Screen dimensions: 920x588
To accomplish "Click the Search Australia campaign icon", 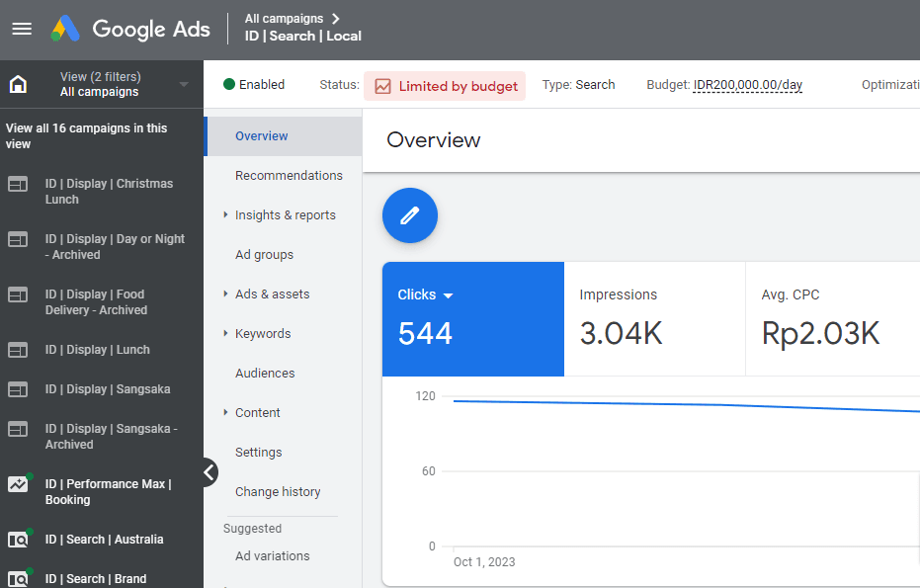I will point(18,540).
